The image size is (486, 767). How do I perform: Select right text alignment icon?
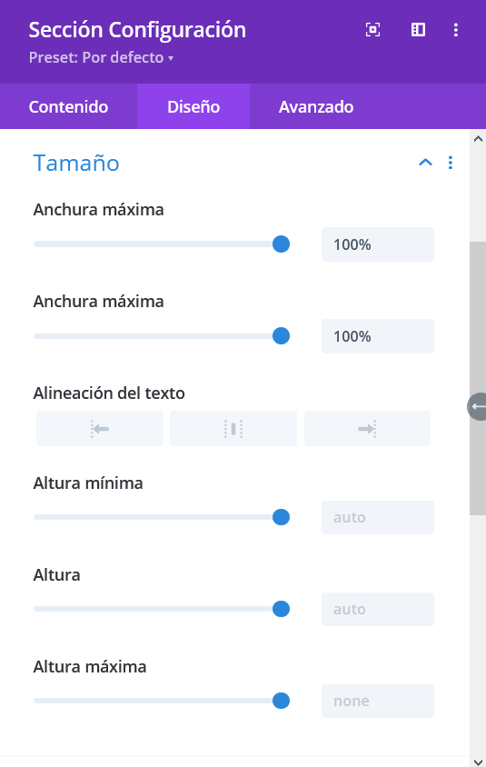click(367, 429)
